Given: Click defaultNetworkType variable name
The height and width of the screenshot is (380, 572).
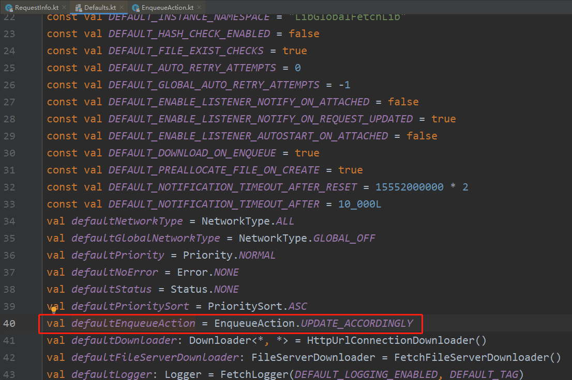Looking at the screenshot, I should tap(127, 221).
